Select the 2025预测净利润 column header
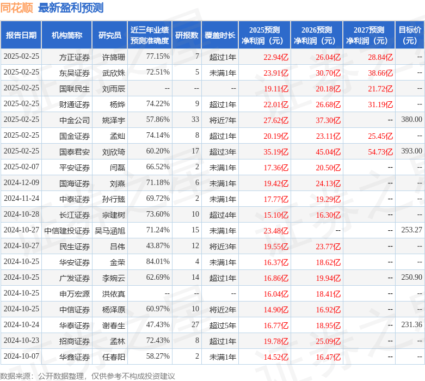 tap(264, 35)
